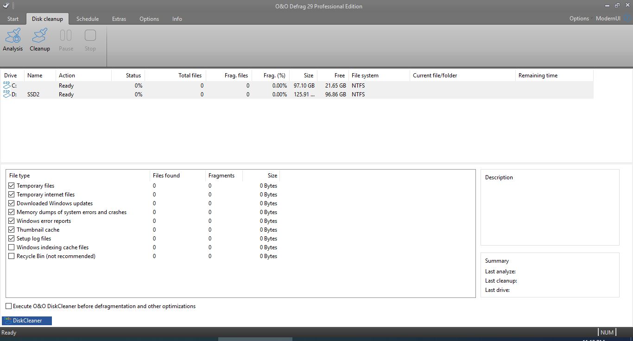This screenshot has height=341, width=633.
Task: Click the Last drive label in Summary
Action: [x=497, y=290]
